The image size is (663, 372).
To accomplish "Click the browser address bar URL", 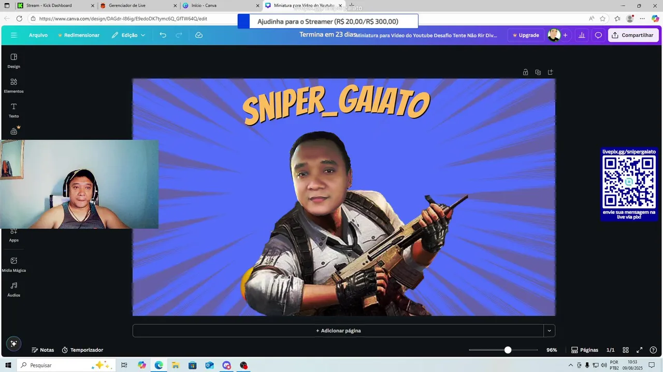I will pos(123,19).
